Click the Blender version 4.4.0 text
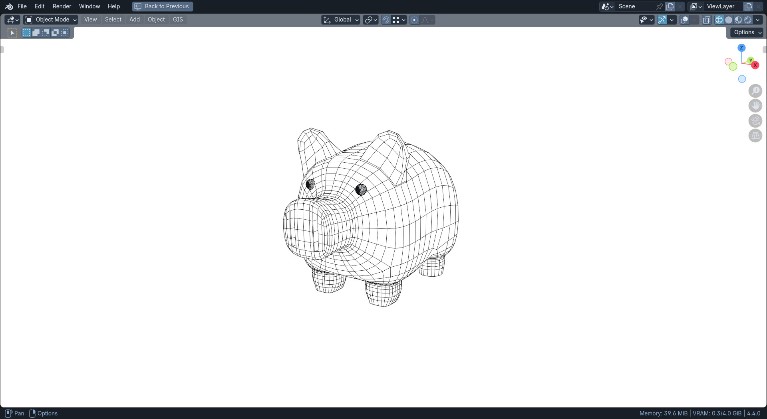The height and width of the screenshot is (419, 767). point(753,413)
